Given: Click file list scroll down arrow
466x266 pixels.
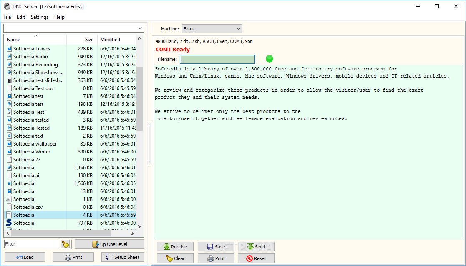Looking at the screenshot, I should click(140, 226).
